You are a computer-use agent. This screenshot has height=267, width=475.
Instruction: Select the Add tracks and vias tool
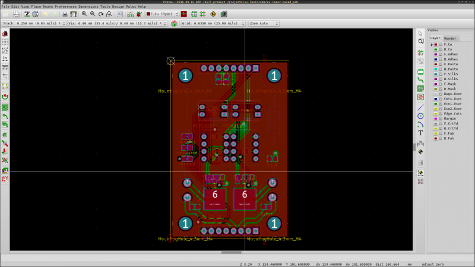[420, 80]
